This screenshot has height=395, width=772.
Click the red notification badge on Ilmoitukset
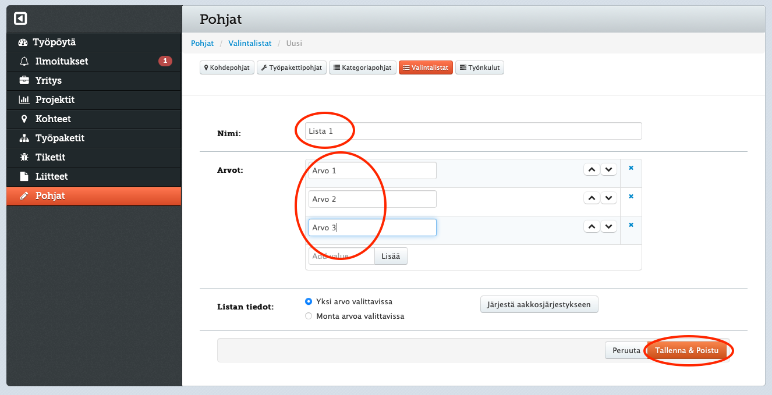(165, 61)
